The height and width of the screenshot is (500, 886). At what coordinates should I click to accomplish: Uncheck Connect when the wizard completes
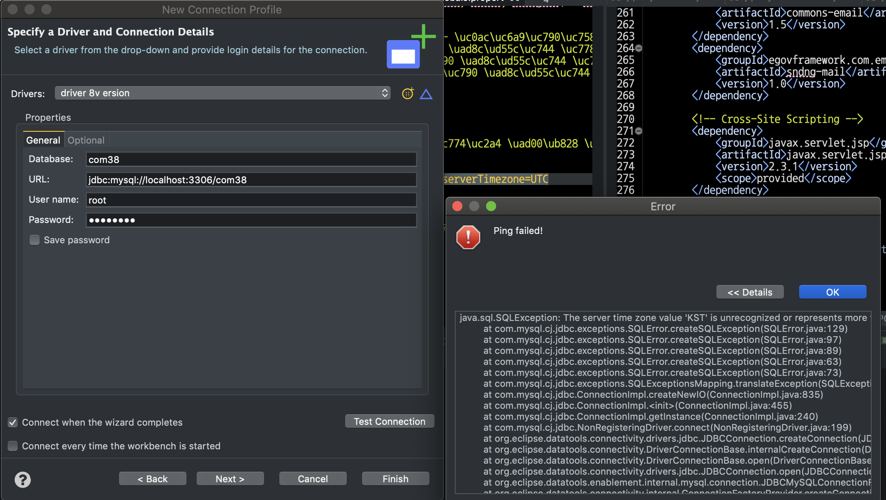click(13, 422)
